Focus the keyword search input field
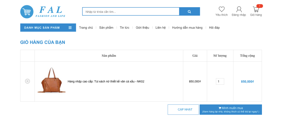The height and width of the screenshot is (116, 282). (x=131, y=12)
